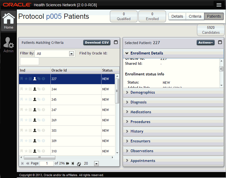Viewport: 226px width, 178px height.
Task: Click star icon in row 244
Action: [x=26, y=89]
